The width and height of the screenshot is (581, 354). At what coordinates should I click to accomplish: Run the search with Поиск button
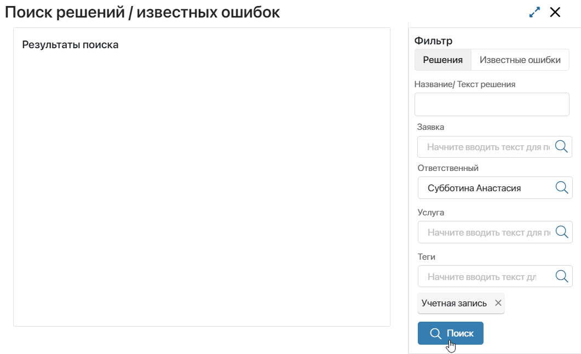point(451,333)
